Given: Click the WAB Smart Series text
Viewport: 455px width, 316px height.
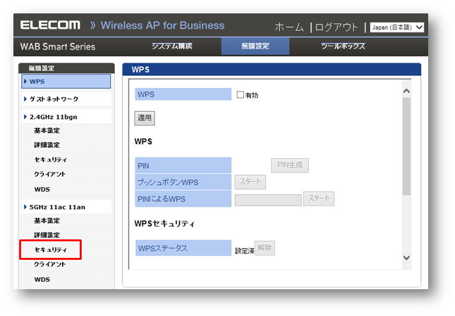Looking at the screenshot, I should [57, 47].
